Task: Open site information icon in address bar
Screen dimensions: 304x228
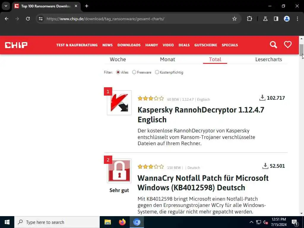Action: pos(40,19)
